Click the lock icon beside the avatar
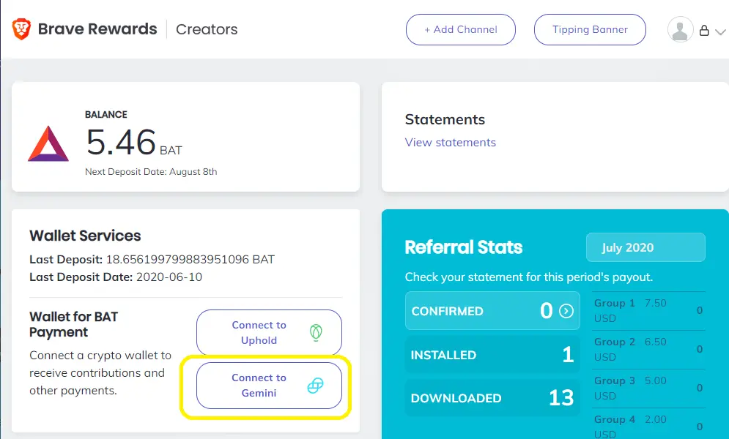 point(704,31)
